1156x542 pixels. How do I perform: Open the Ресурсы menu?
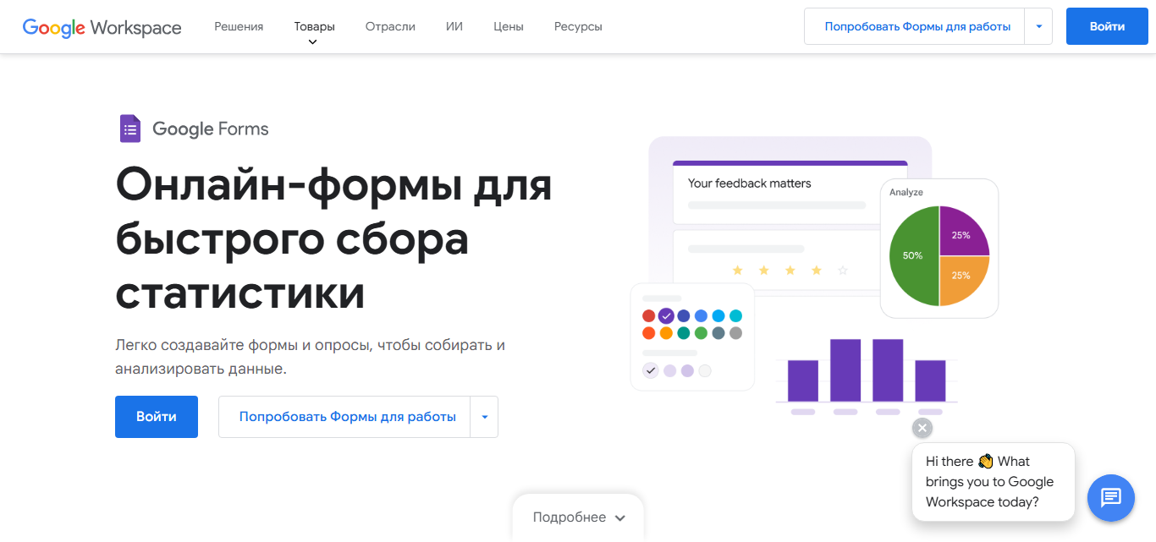click(x=578, y=26)
